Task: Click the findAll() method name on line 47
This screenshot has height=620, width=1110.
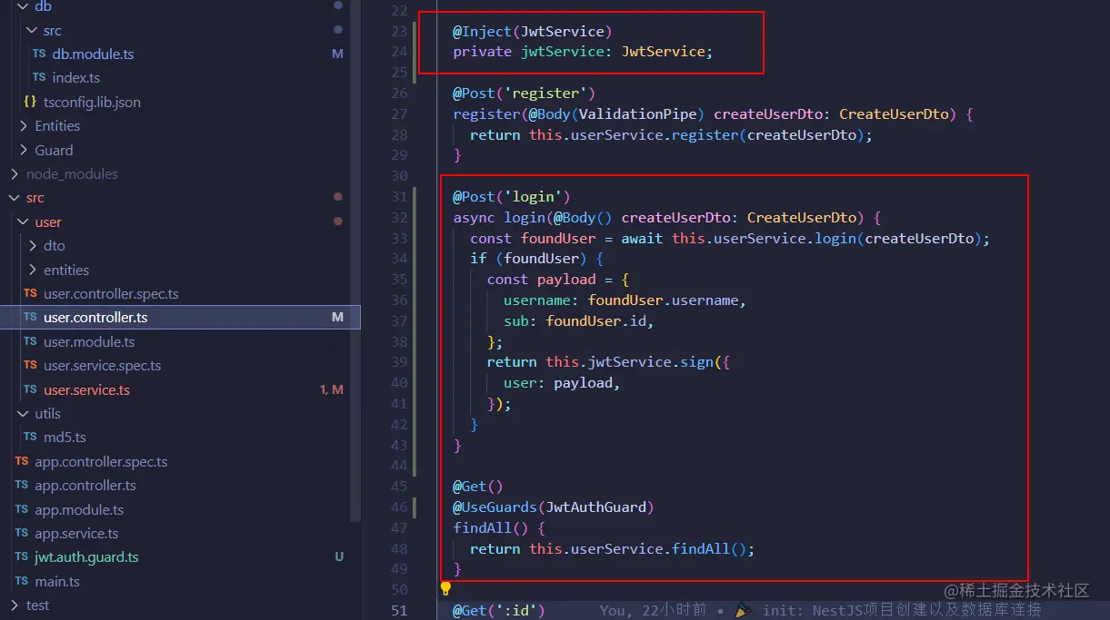Action: coord(483,528)
